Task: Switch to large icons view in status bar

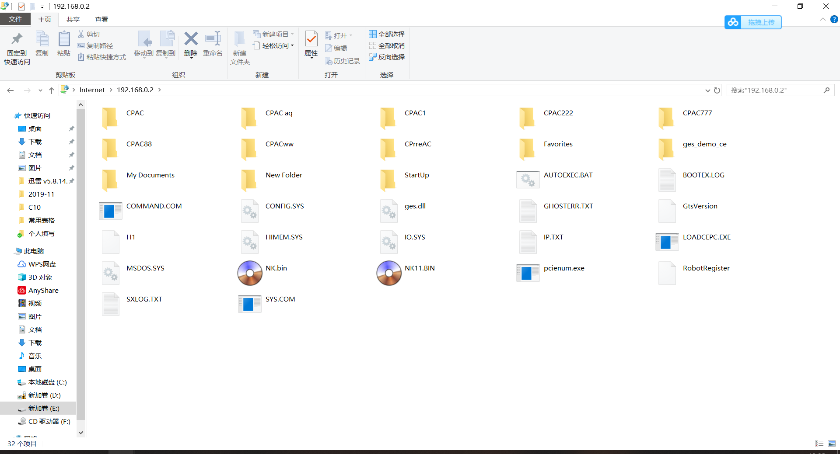Action: [831, 444]
